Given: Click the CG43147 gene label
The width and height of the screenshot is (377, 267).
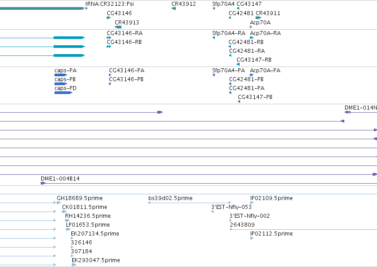Looking at the screenshot, I should click(x=249, y=4).
